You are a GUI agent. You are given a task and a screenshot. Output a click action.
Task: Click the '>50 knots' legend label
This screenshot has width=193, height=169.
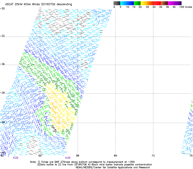pos(185,7)
